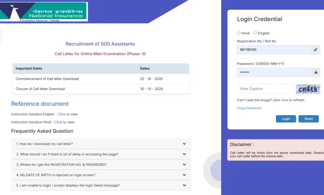324x195 pixels.
Task: Click the Registration No / Roll No field
Action: click(274, 50)
